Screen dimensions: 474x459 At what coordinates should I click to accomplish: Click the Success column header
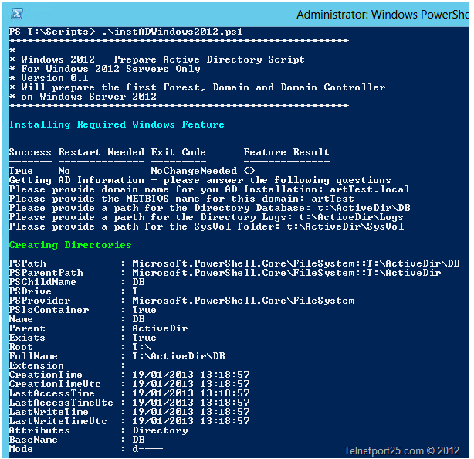coord(30,152)
